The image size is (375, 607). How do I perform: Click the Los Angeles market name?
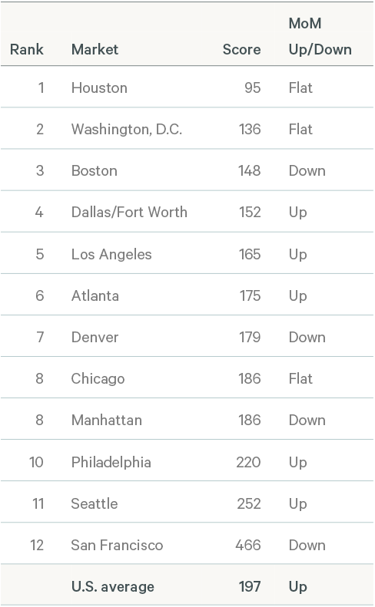(111, 254)
